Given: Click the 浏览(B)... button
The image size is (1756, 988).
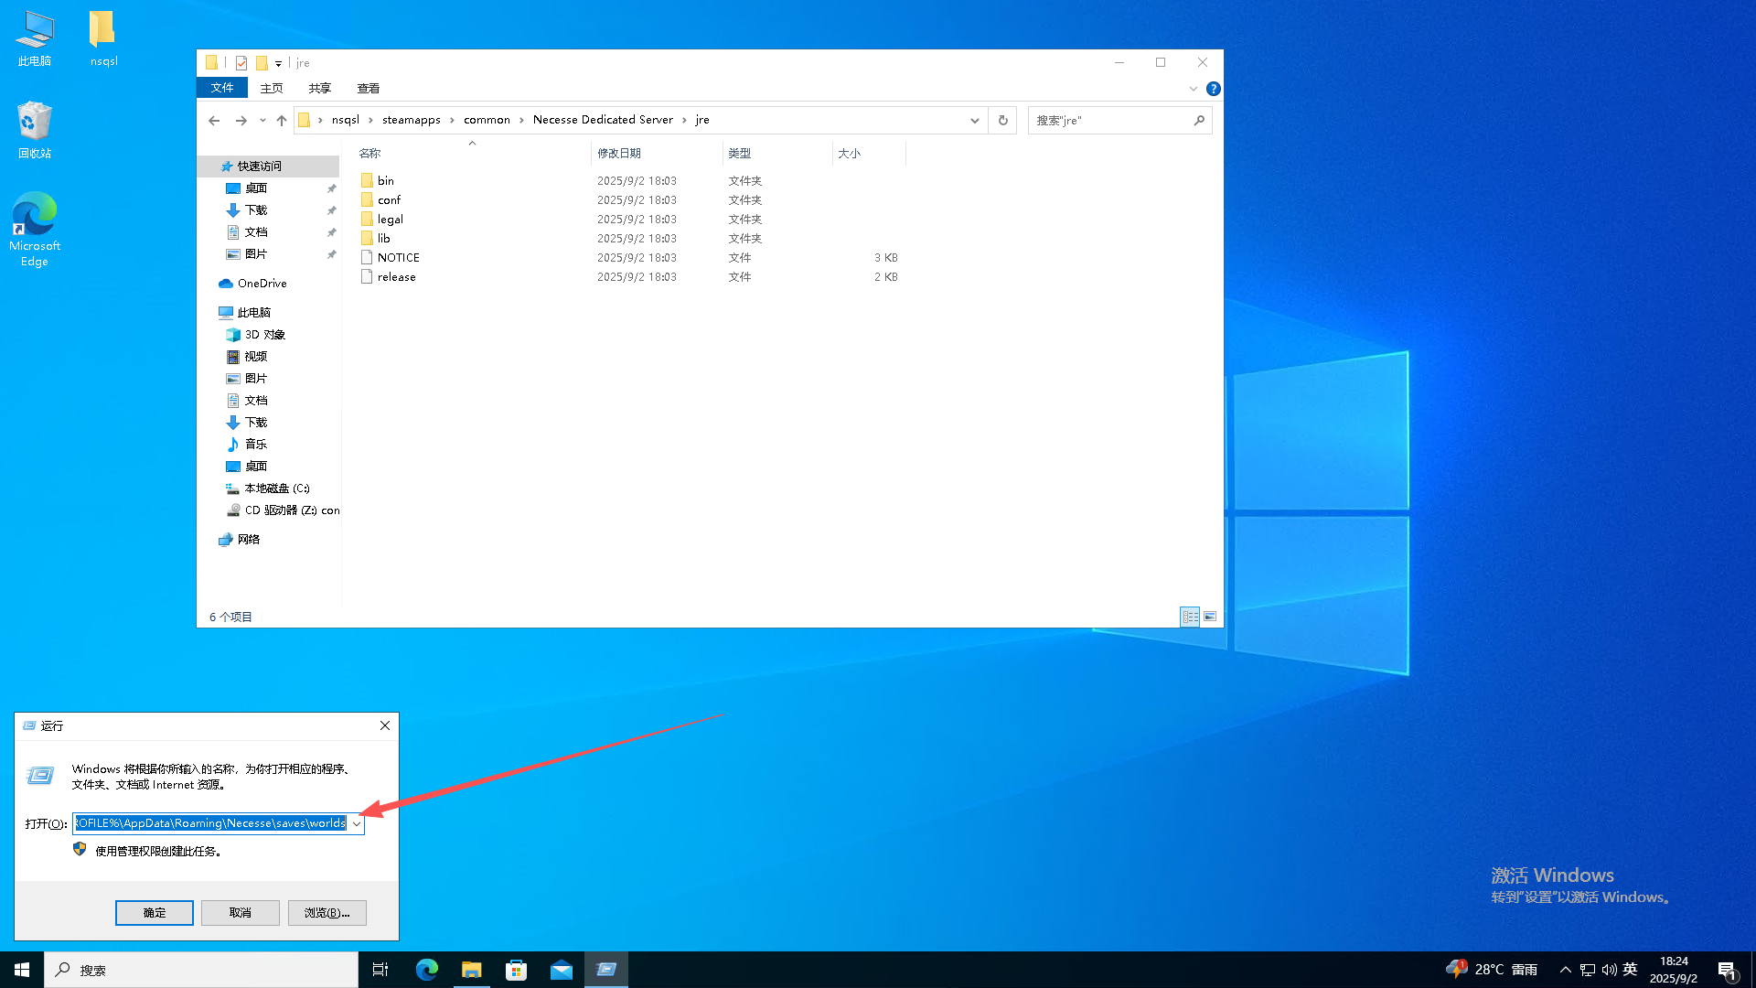Looking at the screenshot, I should pyautogui.click(x=327, y=913).
